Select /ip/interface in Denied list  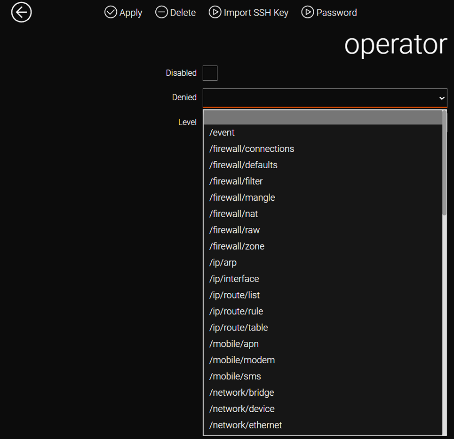(323, 279)
